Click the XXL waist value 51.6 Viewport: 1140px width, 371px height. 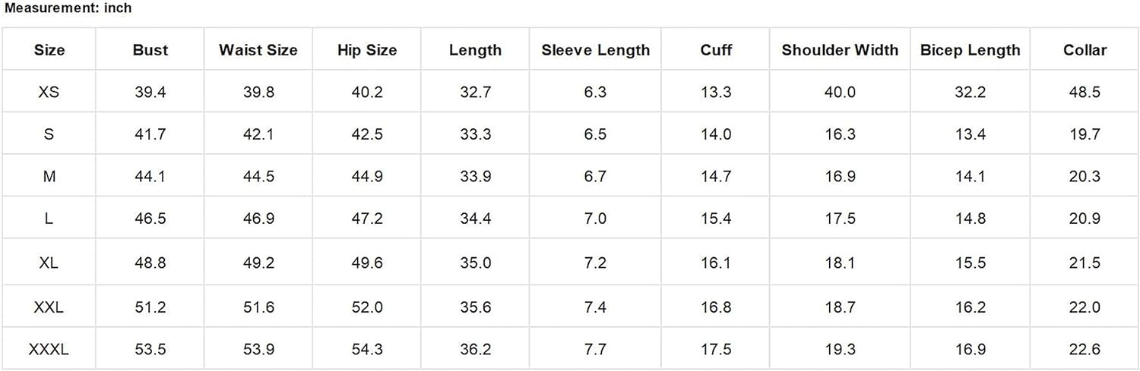click(258, 307)
